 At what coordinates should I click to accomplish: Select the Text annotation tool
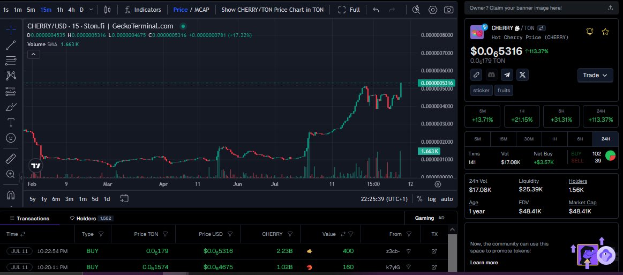click(x=11, y=122)
